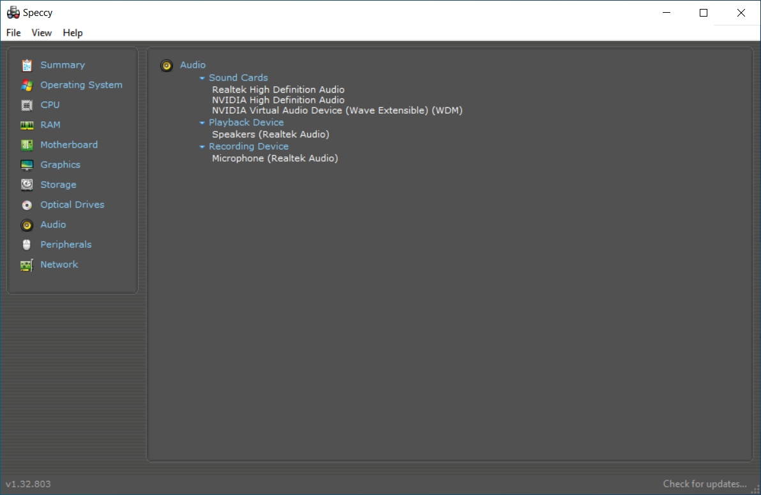Image resolution: width=761 pixels, height=495 pixels.
Task: Click the CPU chip icon
Action: (27, 105)
